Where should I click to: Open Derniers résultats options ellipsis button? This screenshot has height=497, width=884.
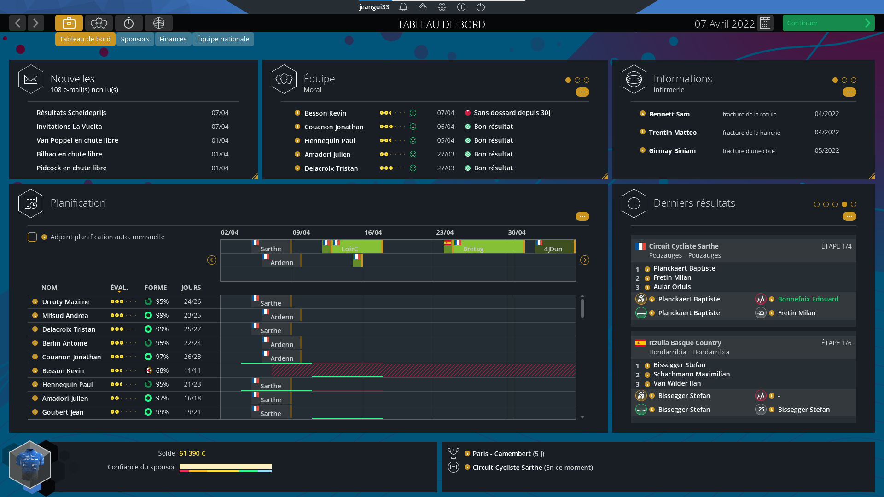click(849, 216)
